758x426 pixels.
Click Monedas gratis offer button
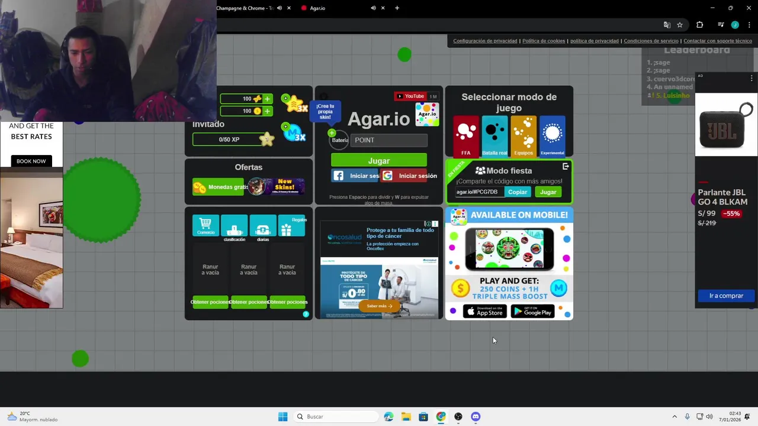[x=218, y=187]
